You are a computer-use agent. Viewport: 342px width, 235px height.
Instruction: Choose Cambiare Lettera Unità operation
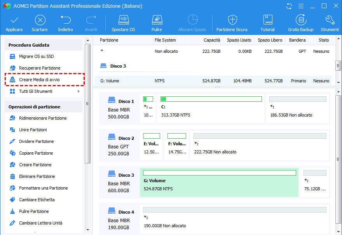(x=40, y=223)
